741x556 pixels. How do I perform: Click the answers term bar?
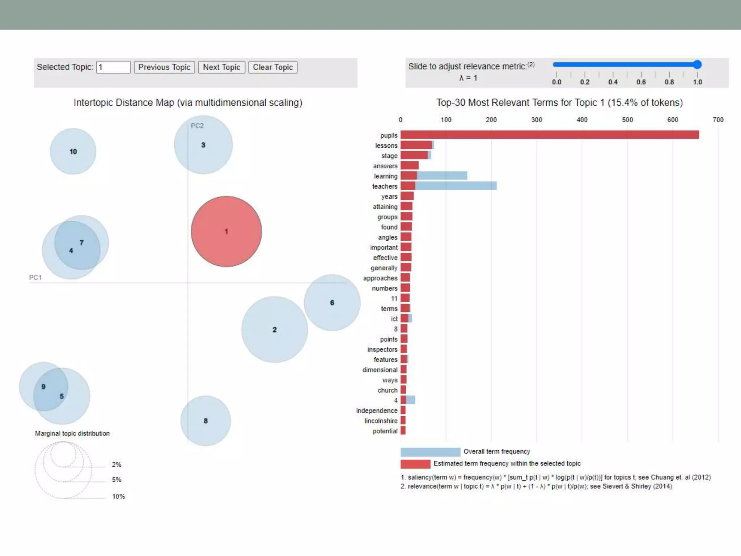[x=410, y=166]
